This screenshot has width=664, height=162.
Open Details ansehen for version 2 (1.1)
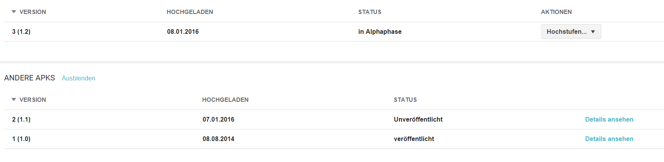coord(609,120)
